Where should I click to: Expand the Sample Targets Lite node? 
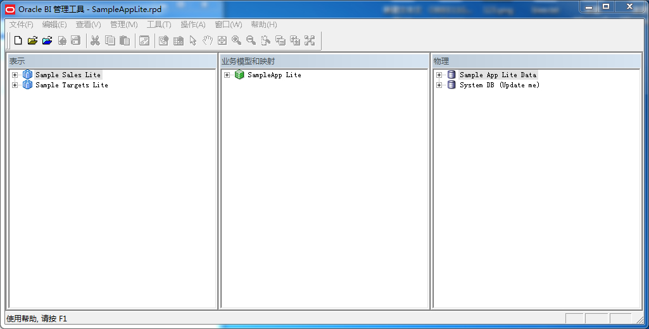click(x=15, y=85)
